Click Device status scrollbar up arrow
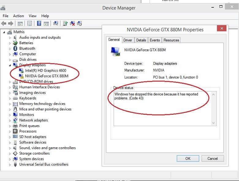Screen dimensions: 239x181 pyautogui.click(x=213, y=94)
